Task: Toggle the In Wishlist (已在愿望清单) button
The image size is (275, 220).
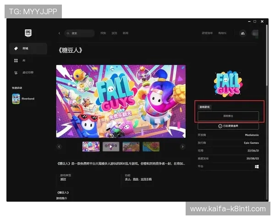Action: pyautogui.click(x=228, y=126)
